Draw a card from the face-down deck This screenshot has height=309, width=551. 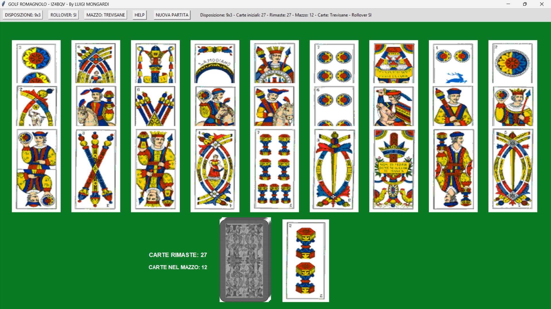tap(245, 260)
